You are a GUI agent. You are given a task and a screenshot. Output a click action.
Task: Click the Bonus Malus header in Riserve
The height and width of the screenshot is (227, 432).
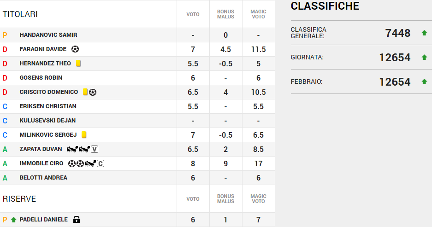pyautogui.click(x=225, y=199)
